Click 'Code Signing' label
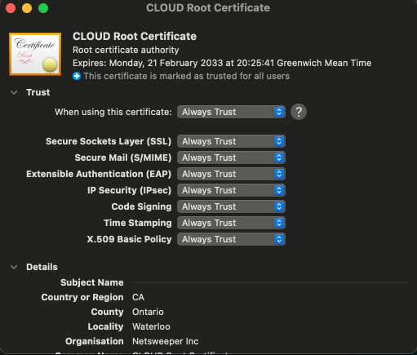The image size is (417, 355). [x=141, y=206]
